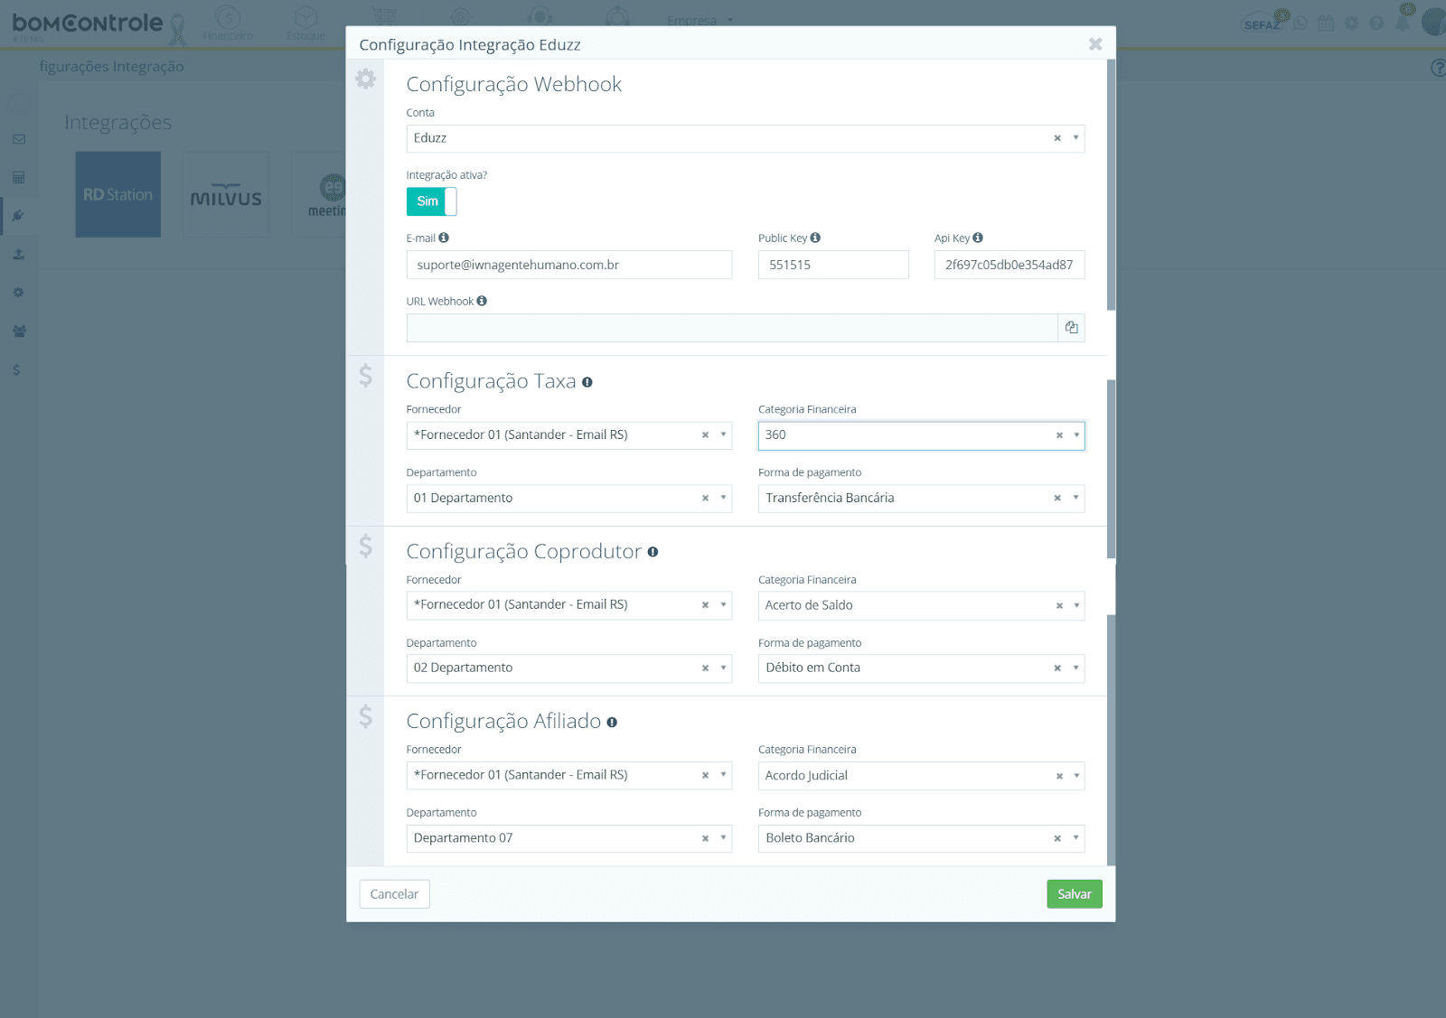Open the Boleto Bancário payment dropdown

pyautogui.click(x=1075, y=837)
